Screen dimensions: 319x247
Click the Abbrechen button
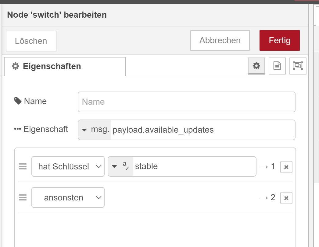[x=220, y=40]
